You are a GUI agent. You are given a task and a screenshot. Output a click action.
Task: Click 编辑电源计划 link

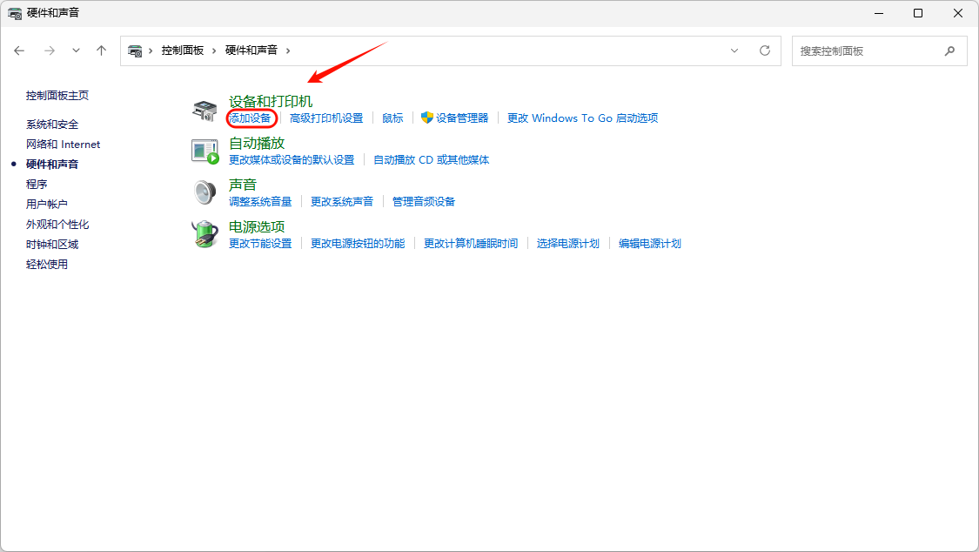650,244
